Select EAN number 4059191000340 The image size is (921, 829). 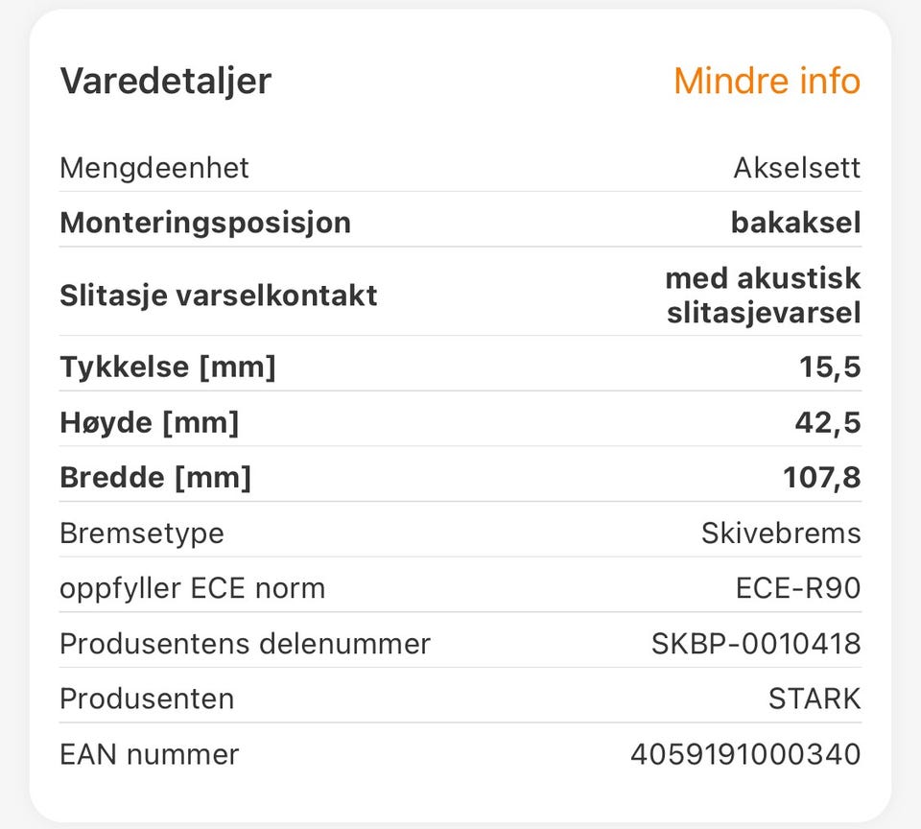click(x=746, y=754)
